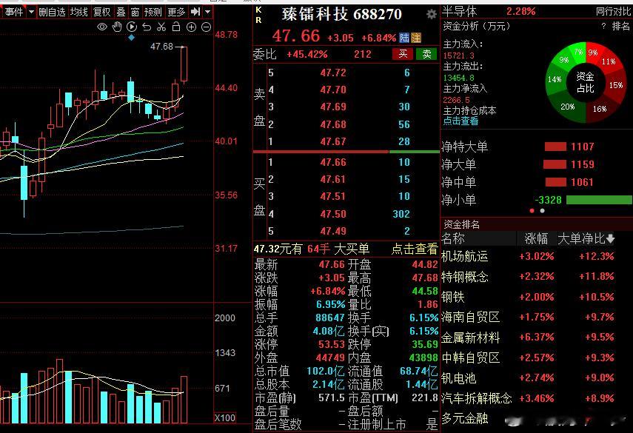The height and width of the screenshot is (433, 633).
Task: Click the 陆 badge next to price
Action: [404, 38]
